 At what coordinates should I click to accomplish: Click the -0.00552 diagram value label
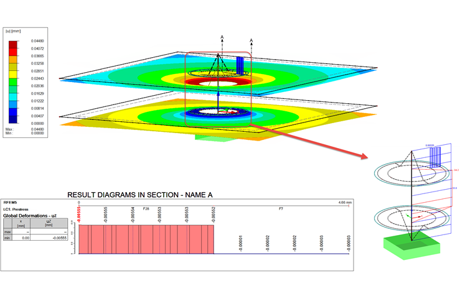tap(213, 215)
